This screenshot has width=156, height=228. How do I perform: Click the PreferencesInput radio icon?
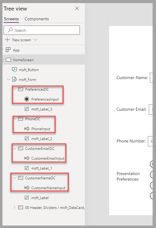27,99
